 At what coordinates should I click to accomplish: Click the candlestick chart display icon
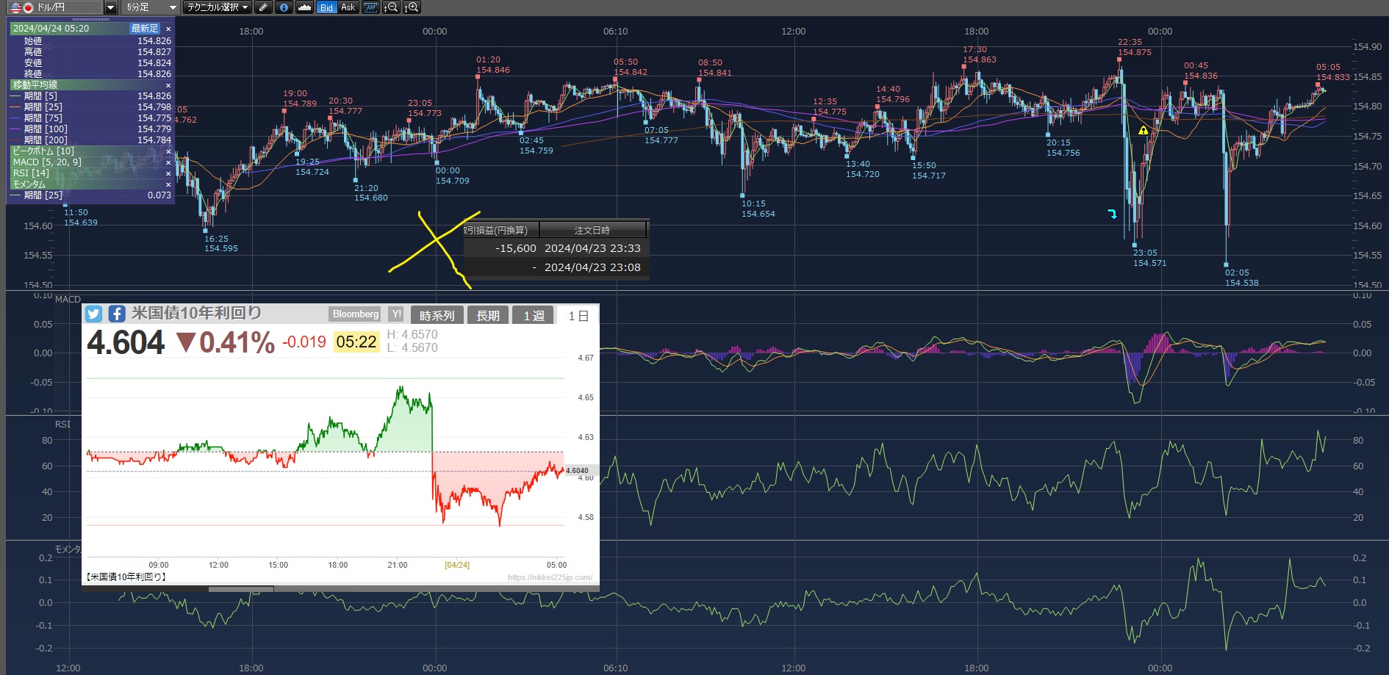(370, 7)
